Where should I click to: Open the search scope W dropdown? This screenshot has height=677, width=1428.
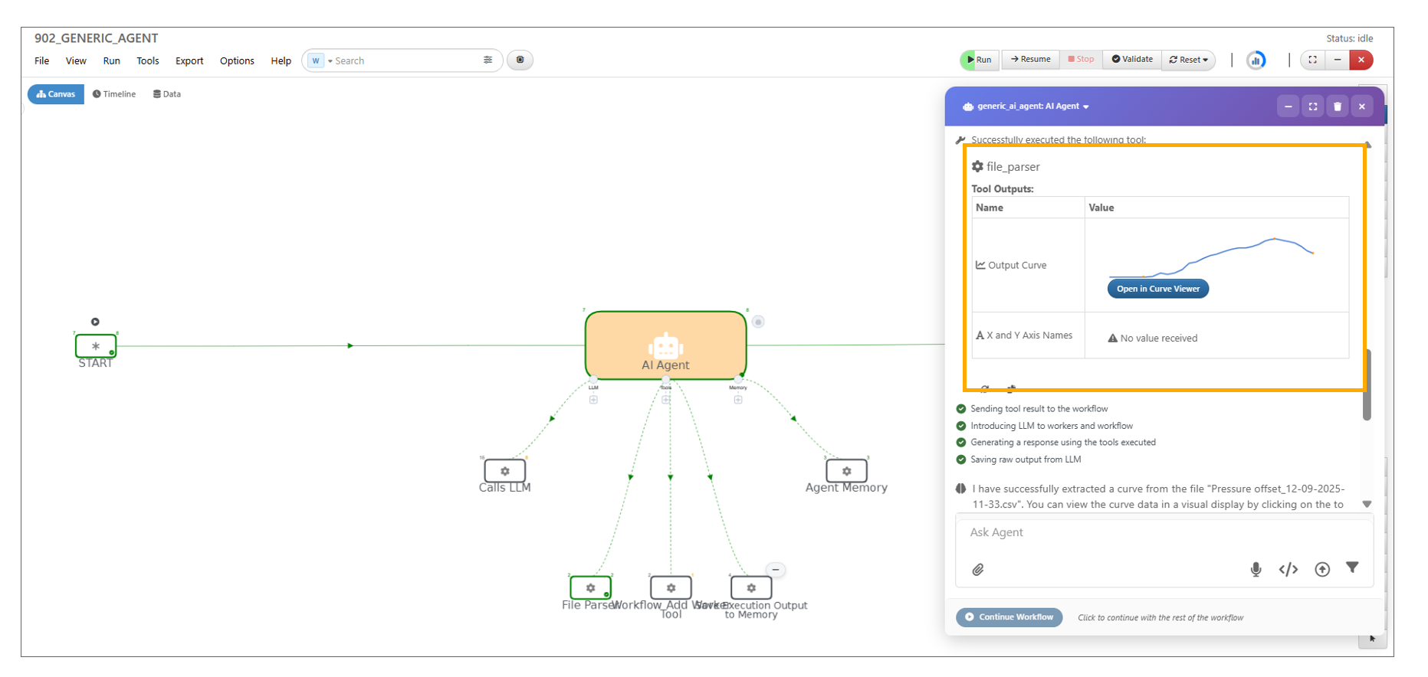coord(320,61)
